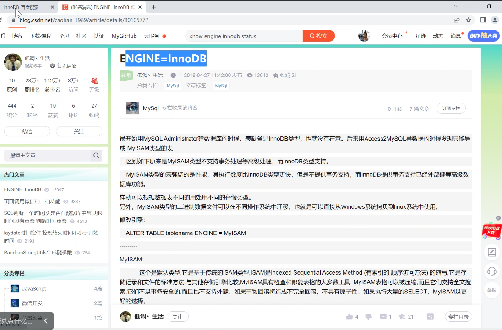Expand the browser tab list chevron
Viewport: 502px width, 330px height.
click(x=455, y=6)
